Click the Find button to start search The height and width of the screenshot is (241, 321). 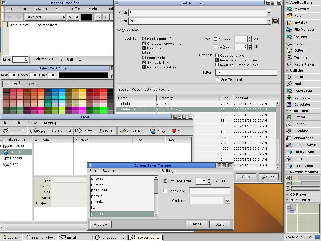(268, 177)
